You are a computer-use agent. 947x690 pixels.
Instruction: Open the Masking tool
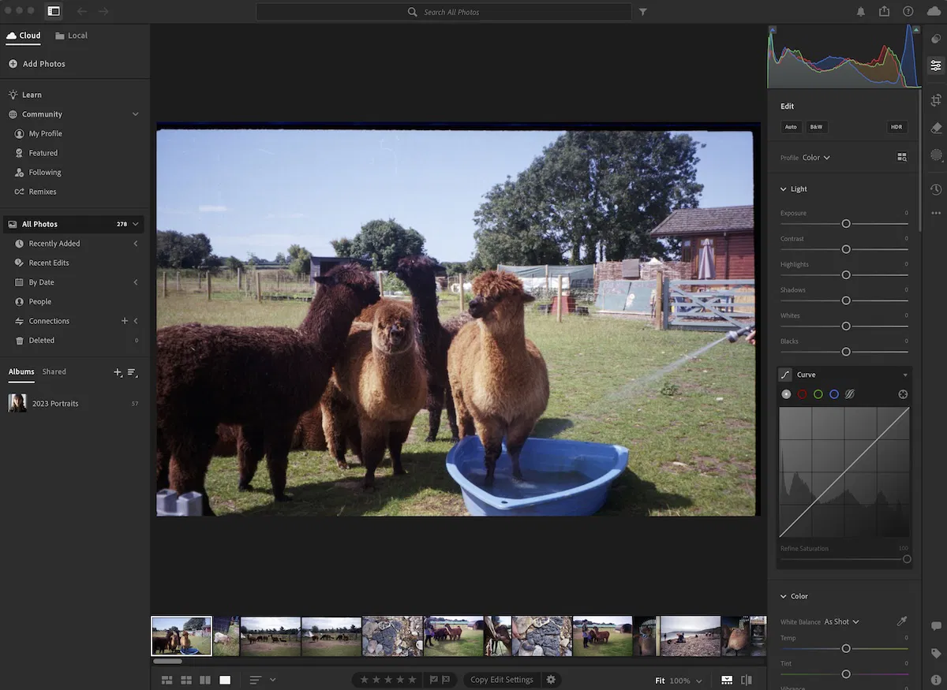936,155
